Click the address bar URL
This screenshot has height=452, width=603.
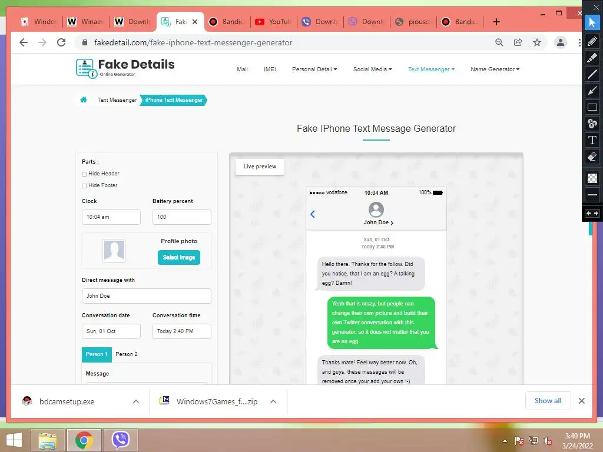click(x=193, y=42)
